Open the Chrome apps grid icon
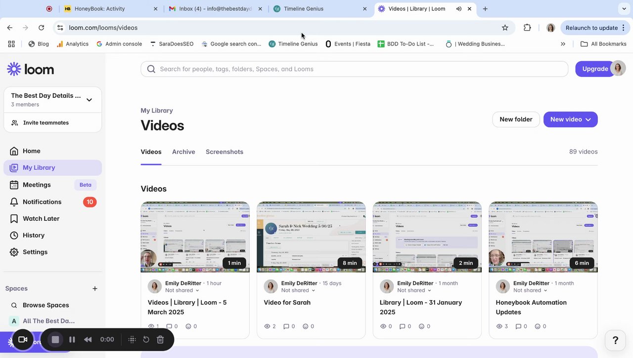 pos(11,44)
